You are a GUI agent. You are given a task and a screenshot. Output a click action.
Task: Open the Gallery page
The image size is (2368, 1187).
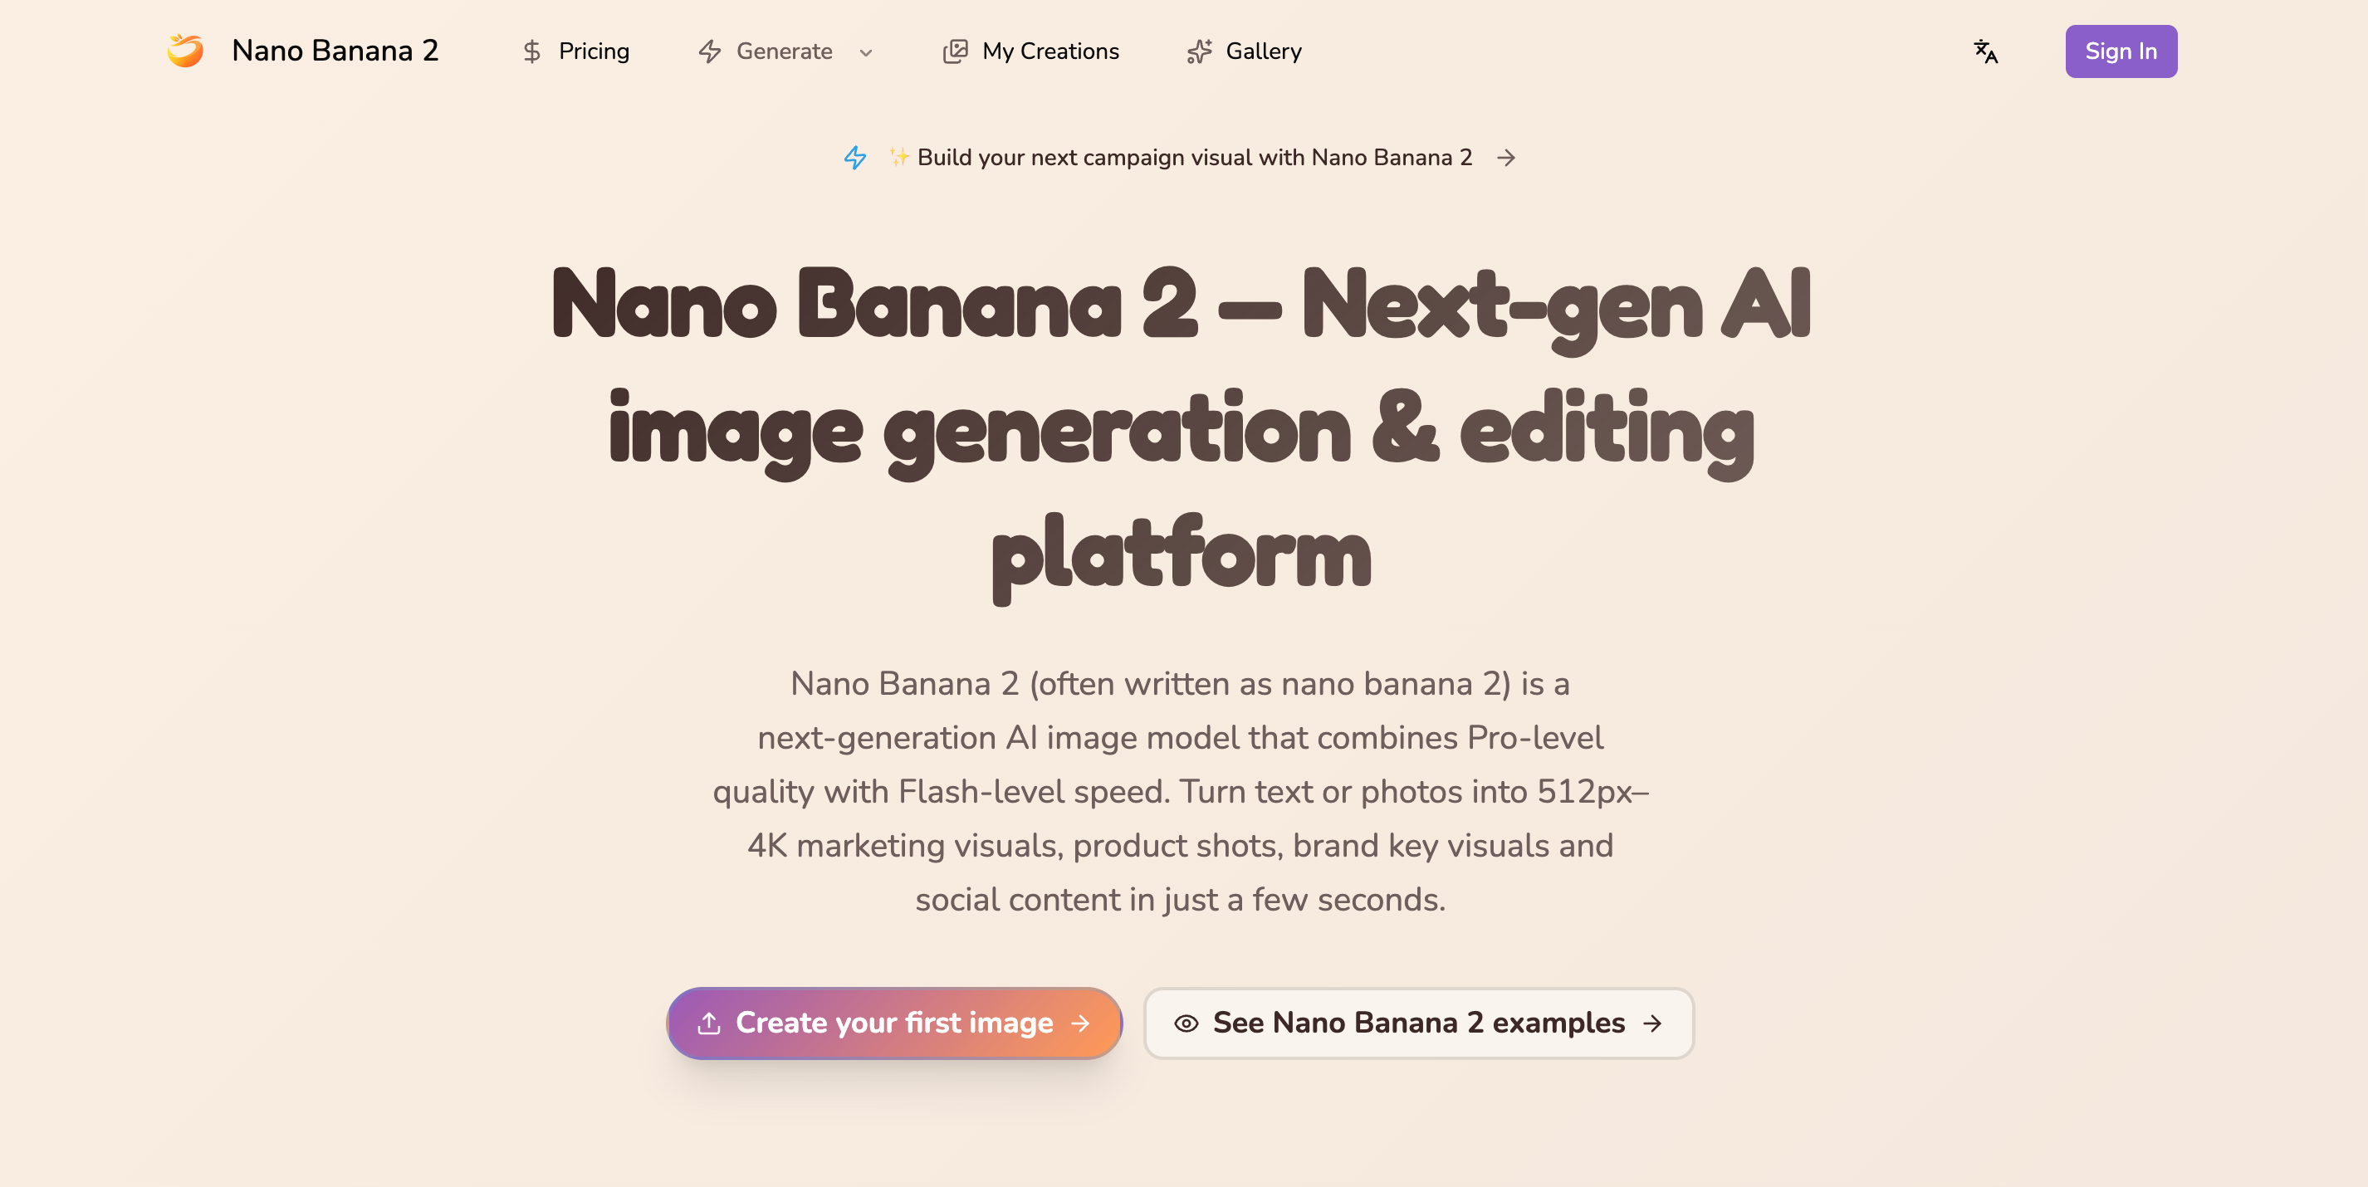pyautogui.click(x=1264, y=51)
